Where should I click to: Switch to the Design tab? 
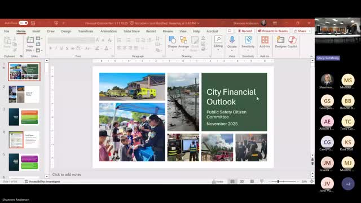[x=66, y=31]
